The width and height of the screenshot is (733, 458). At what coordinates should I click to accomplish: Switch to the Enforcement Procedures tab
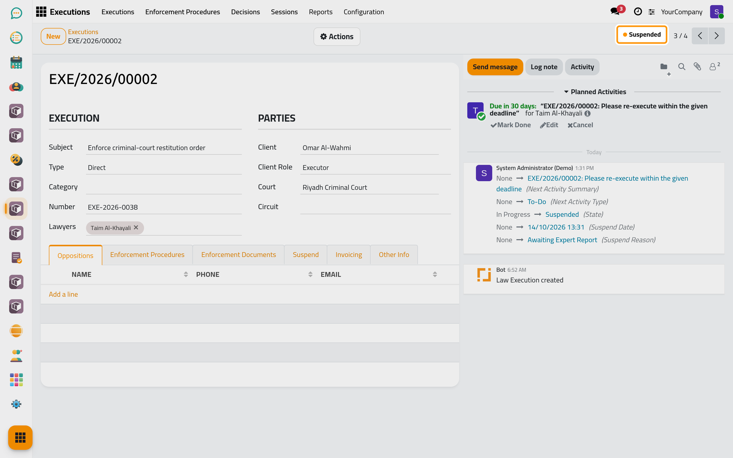pyautogui.click(x=147, y=255)
